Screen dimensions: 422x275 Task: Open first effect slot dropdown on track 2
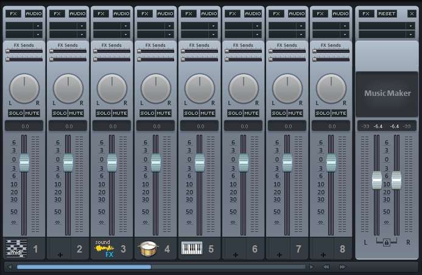click(x=82, y=26)
